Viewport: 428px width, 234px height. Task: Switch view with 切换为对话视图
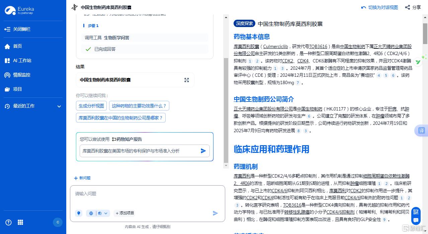pos(379,7)
